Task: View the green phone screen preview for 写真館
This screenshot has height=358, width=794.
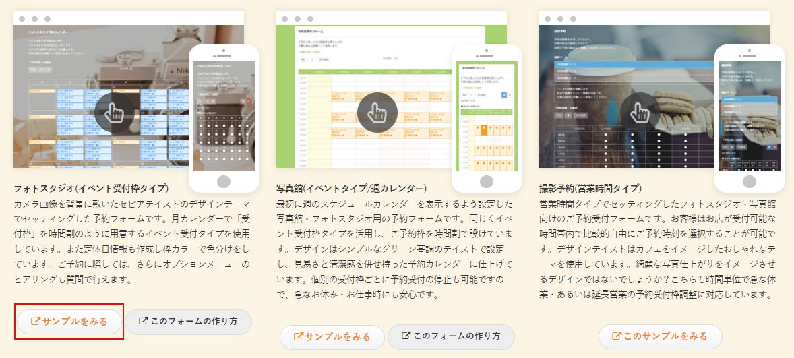Action: (x=486, y=116)
